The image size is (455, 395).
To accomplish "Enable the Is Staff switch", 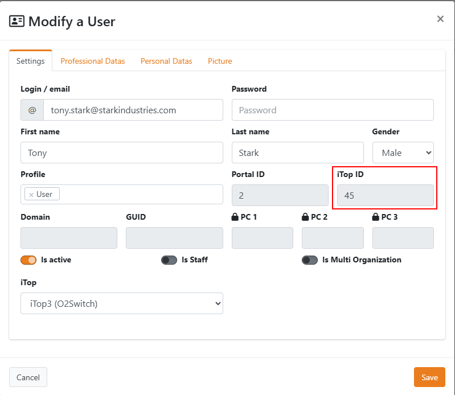I will (169, 260).
